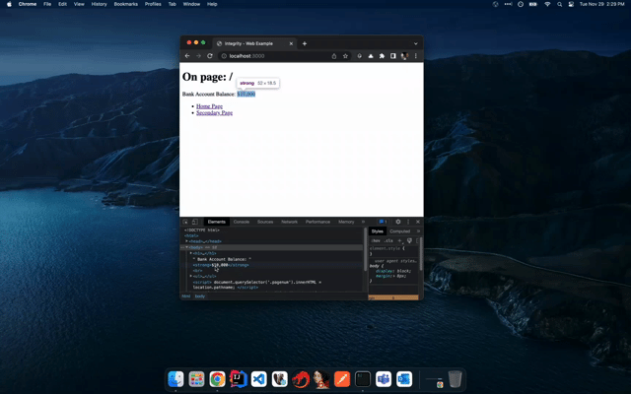Expand the h1 element node
The height and width of the screenshot is (394, 631).
191,253
